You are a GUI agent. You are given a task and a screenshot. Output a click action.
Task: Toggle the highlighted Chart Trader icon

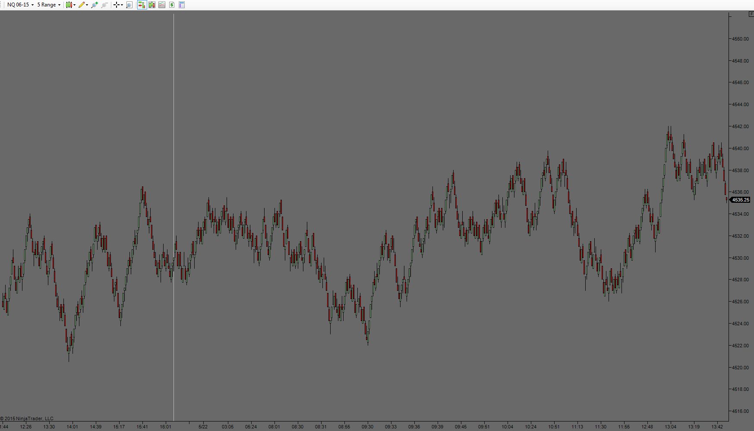point(142,5)
